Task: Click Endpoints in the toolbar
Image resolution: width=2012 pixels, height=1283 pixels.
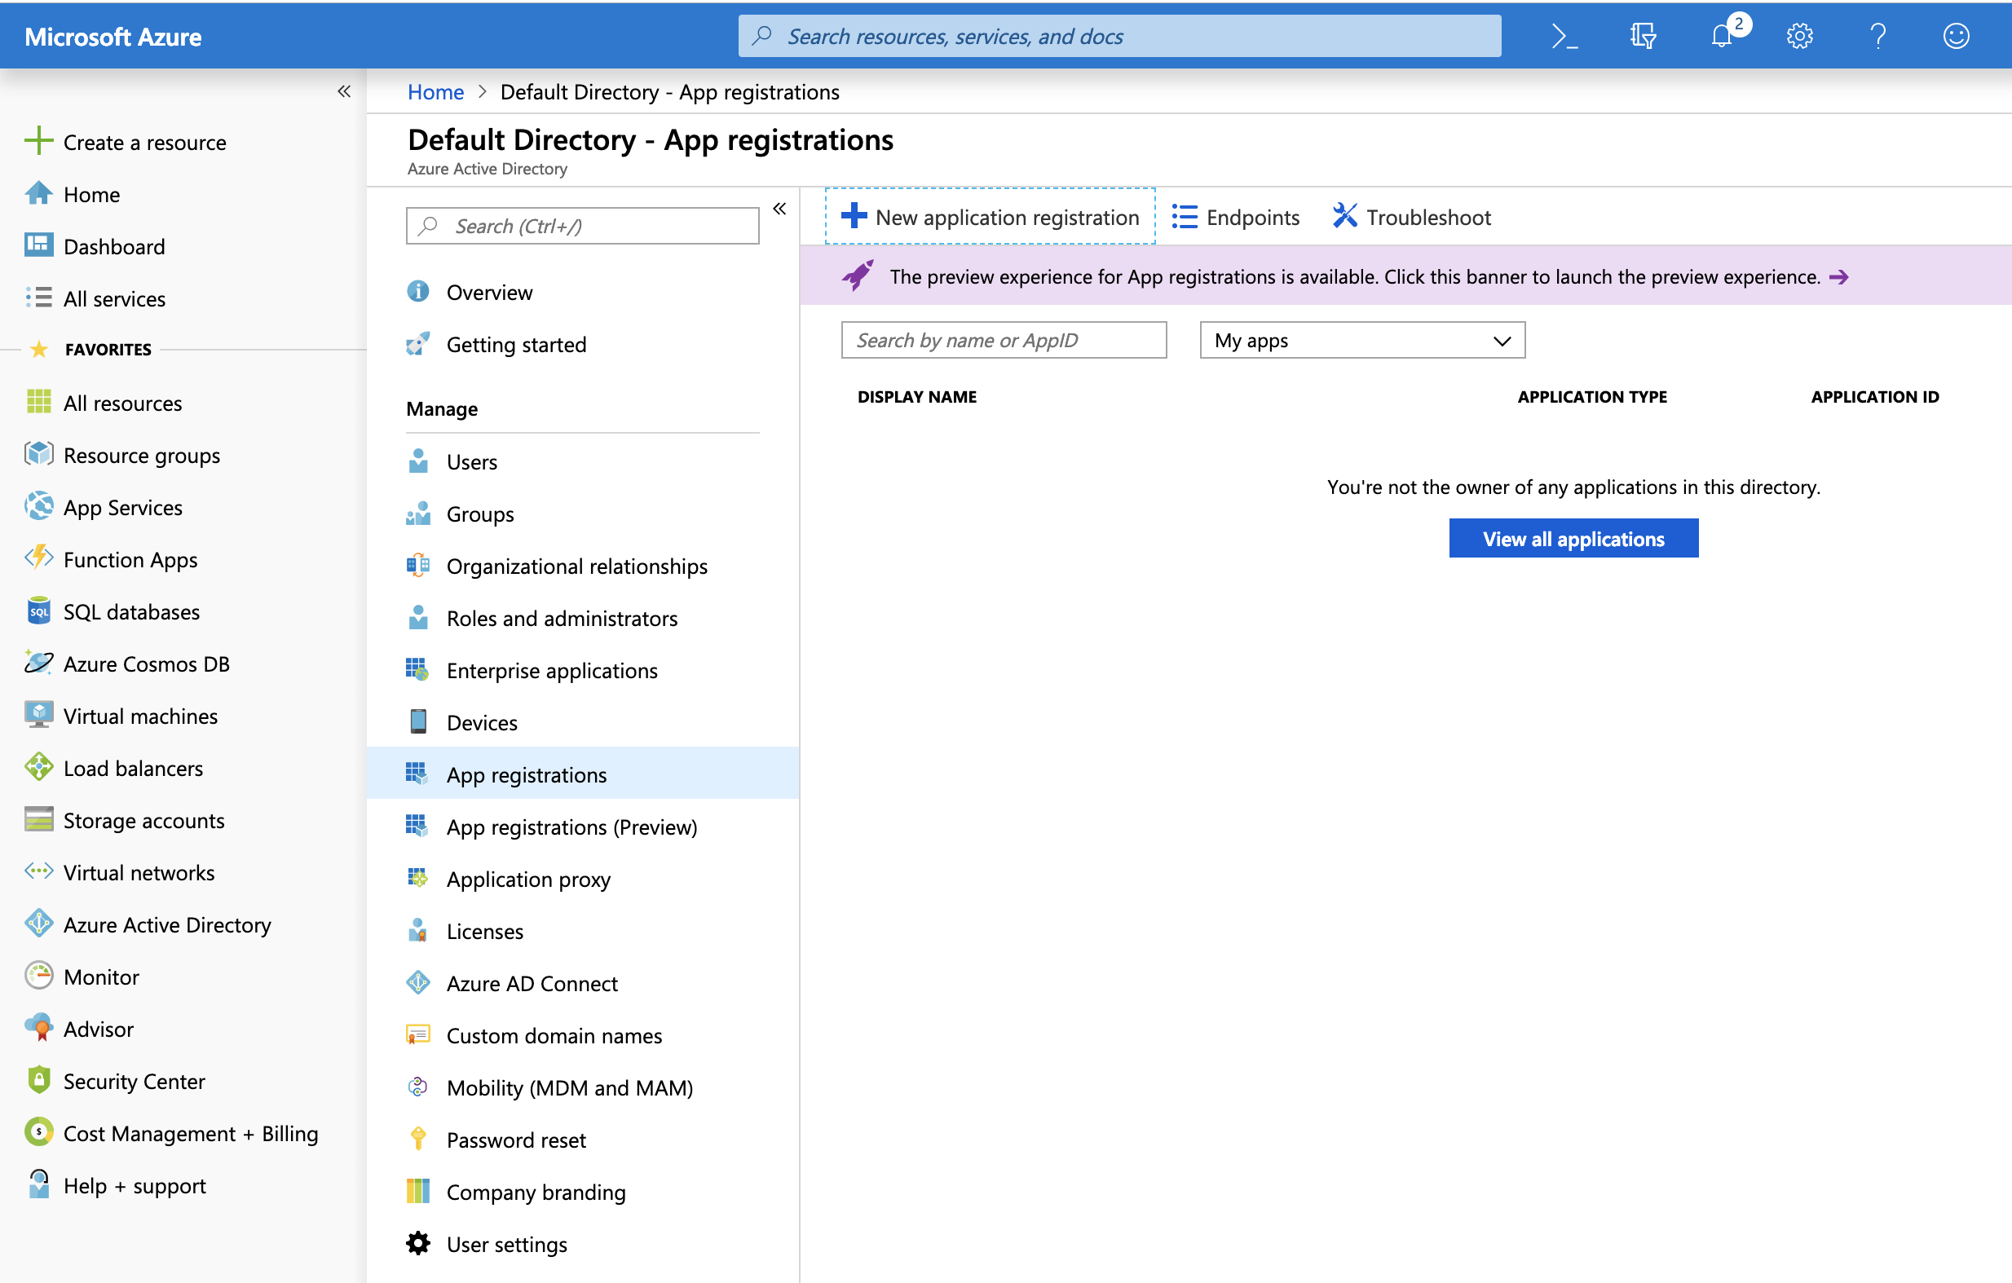Action: [1236, 217]
